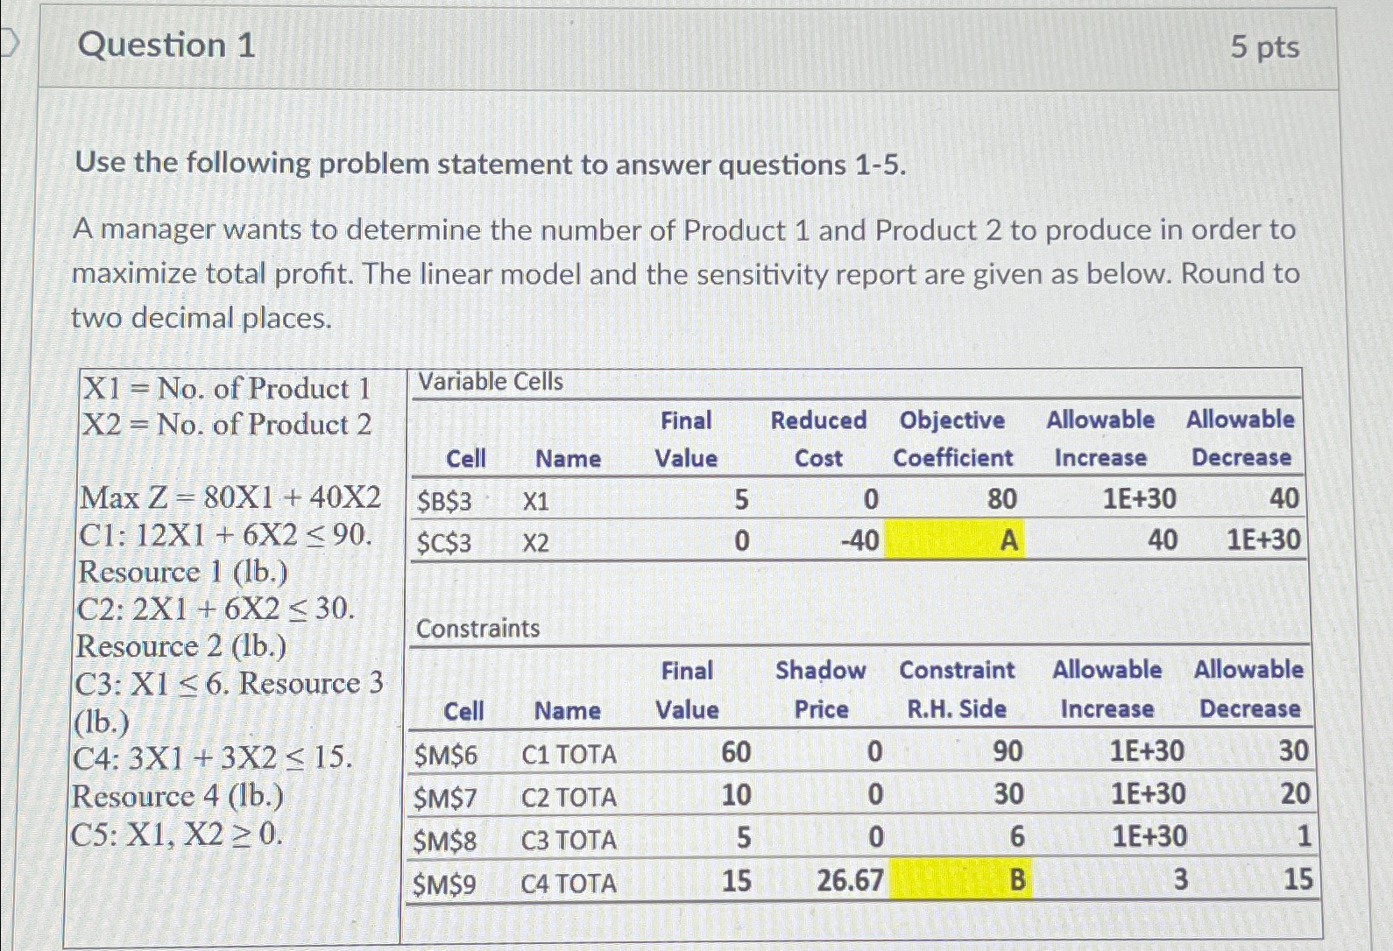This screenshot has height=951, width=1393.
Task: Click the C2 allowable decrease 20
Action: pyautogui.click(x=1295, y=793)
